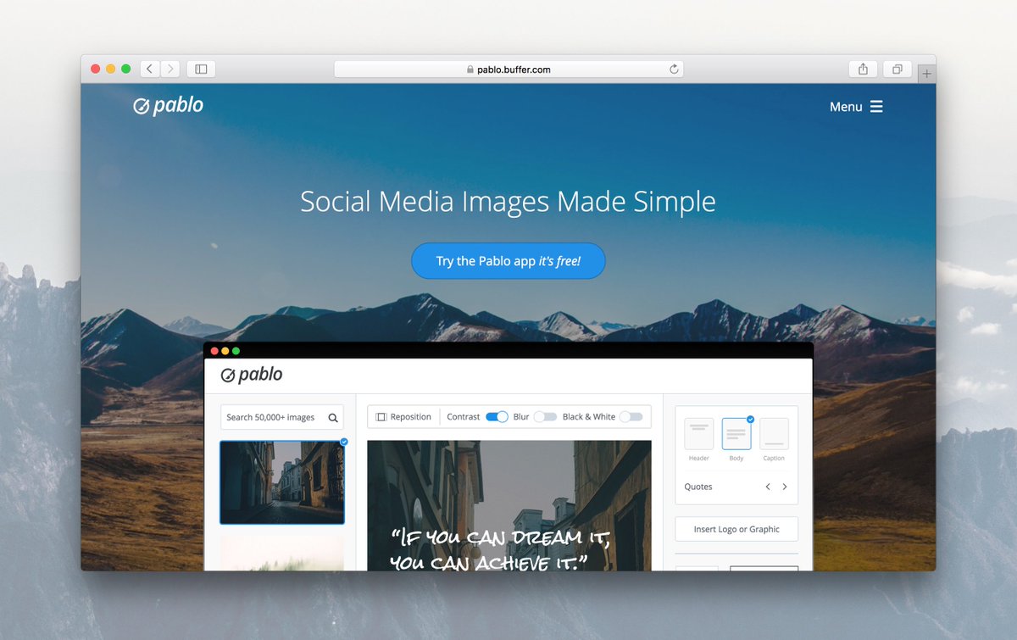This screenshot has width=1017, height=640.
Task: Open a new tab with plus
Action: [926, 75]
